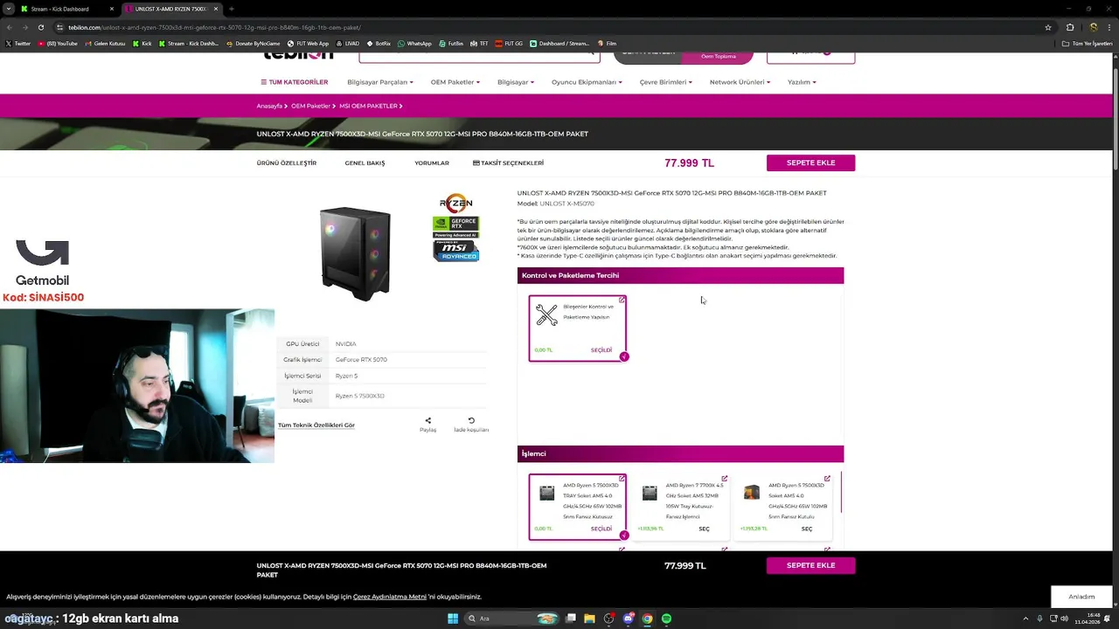Open external link icon on Ryzen 7 7700X card
Screen dimensions: 1119x629
[724, 479]
